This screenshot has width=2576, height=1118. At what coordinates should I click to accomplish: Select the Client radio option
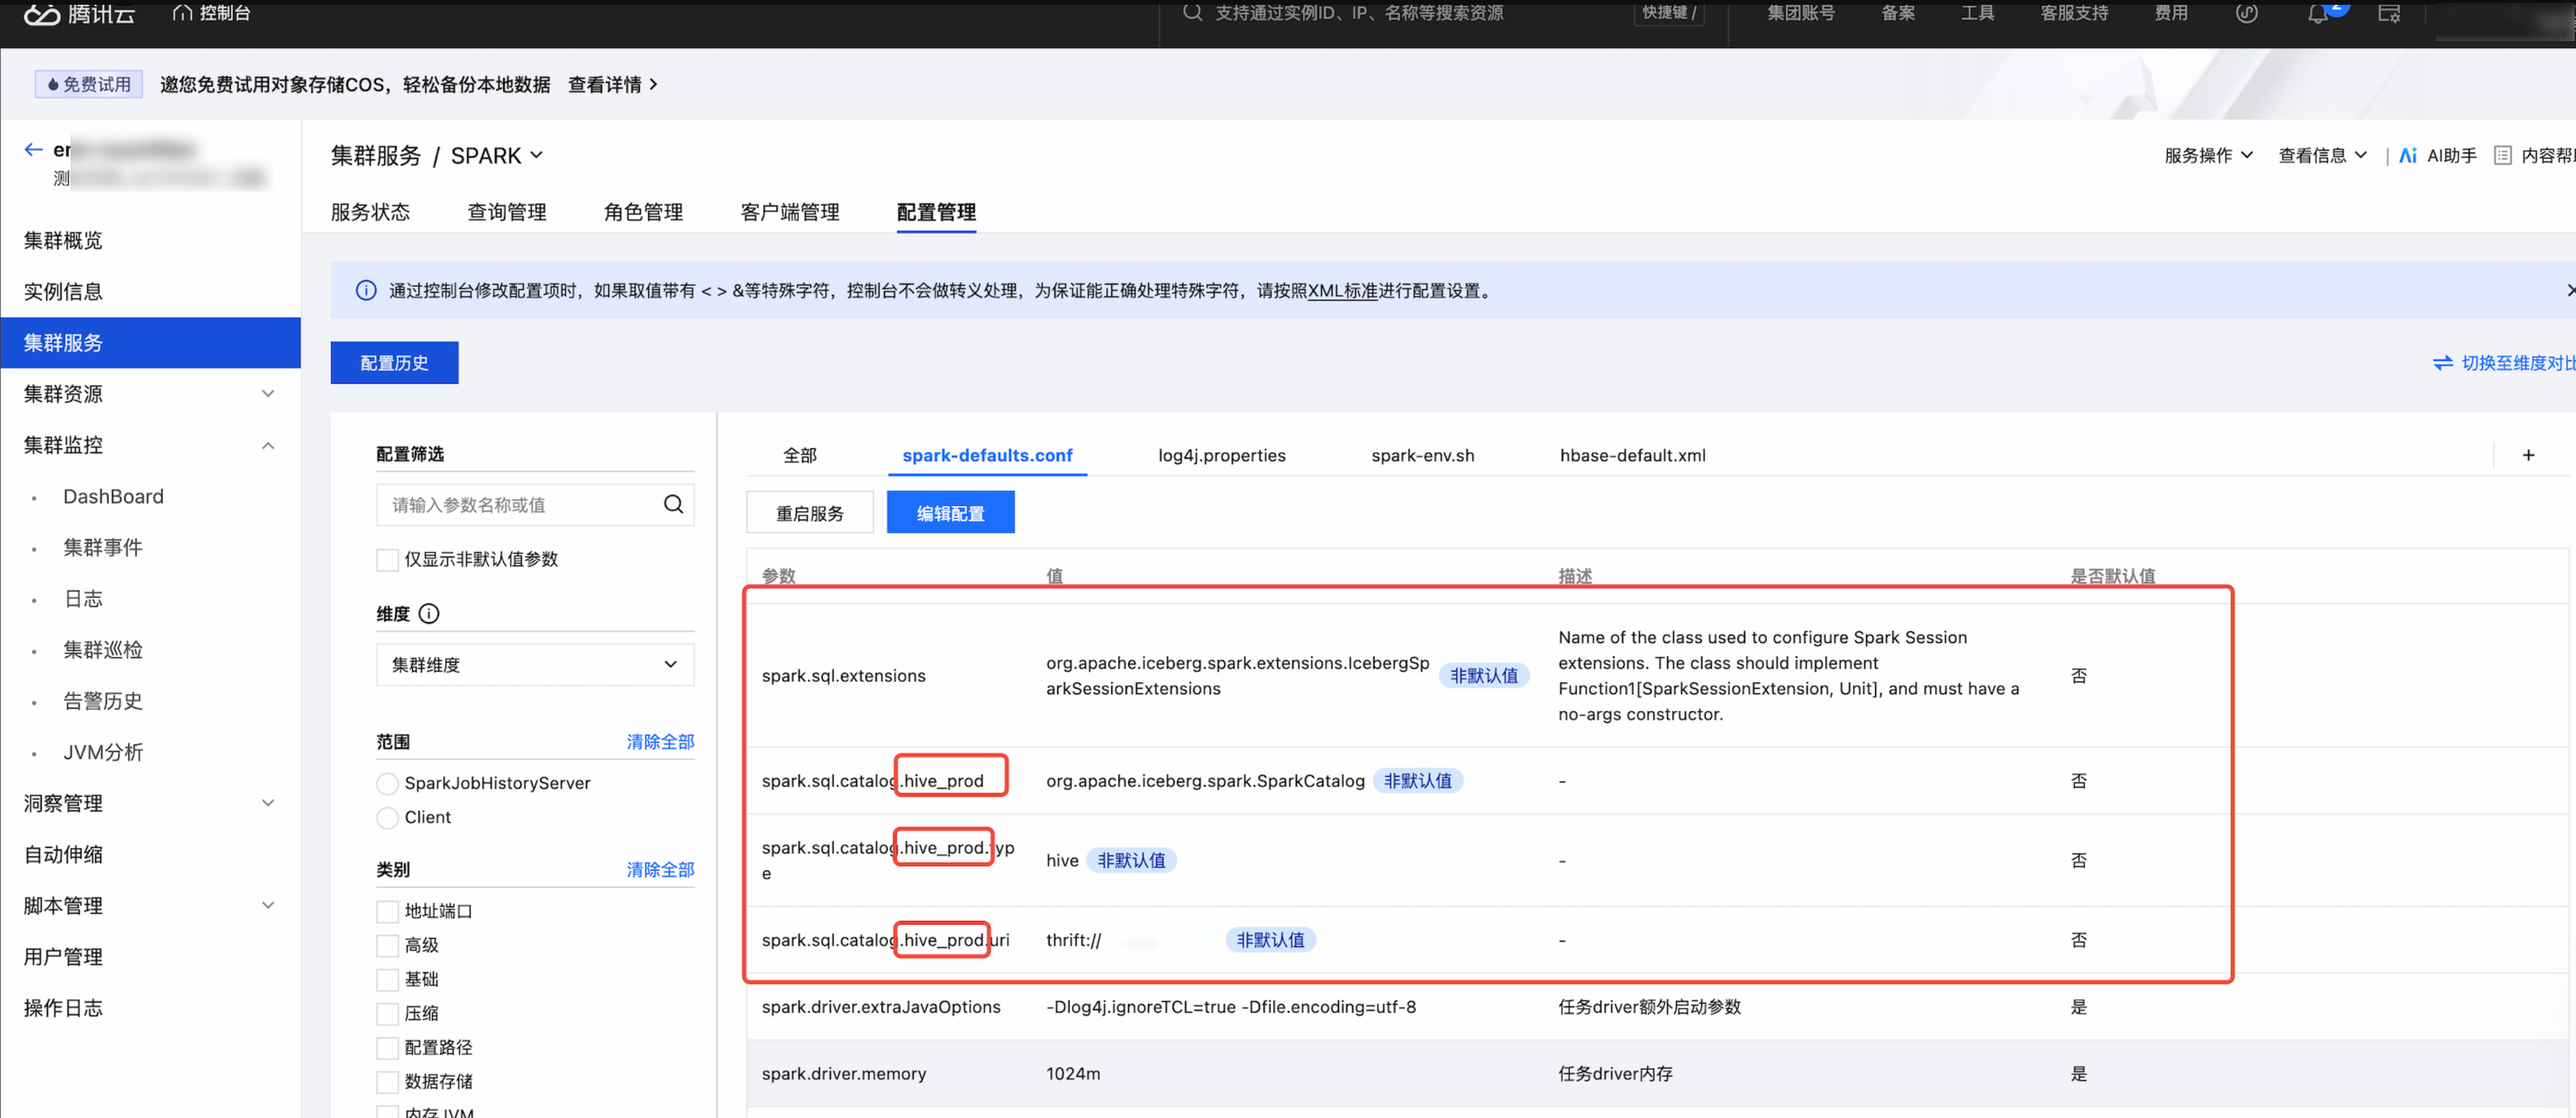[x=387, y=817]
